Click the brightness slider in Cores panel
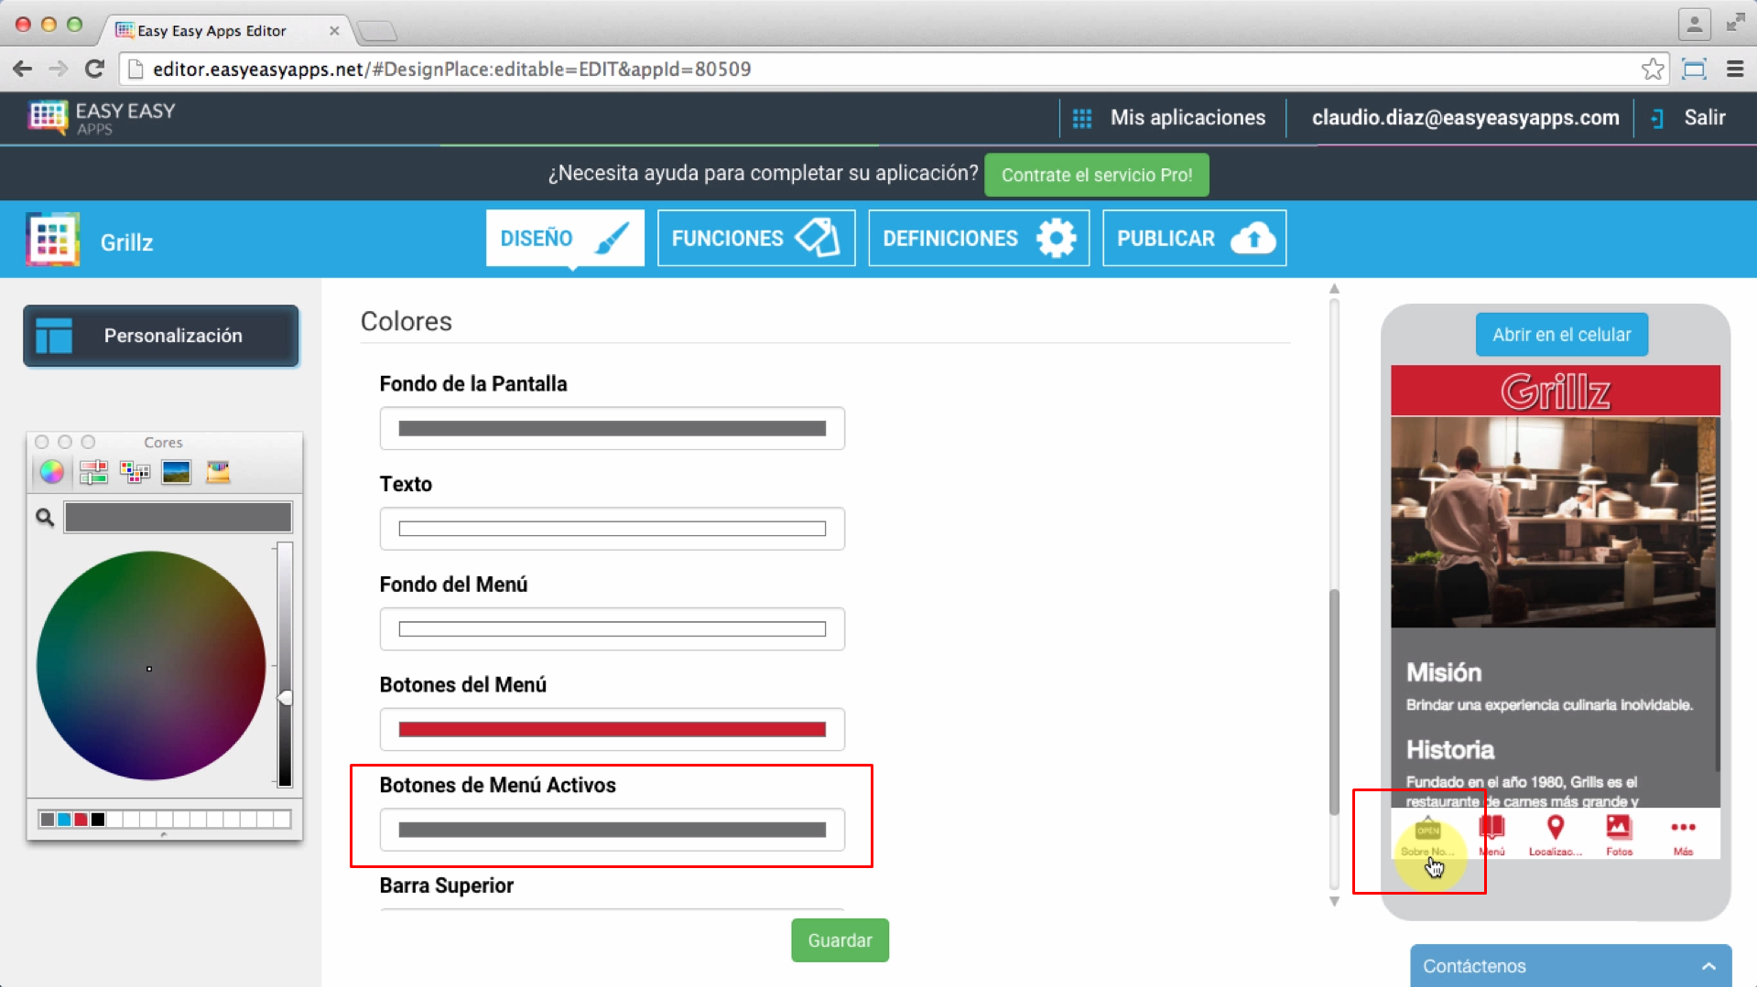The image size is (1757, 987). [285, 663]
